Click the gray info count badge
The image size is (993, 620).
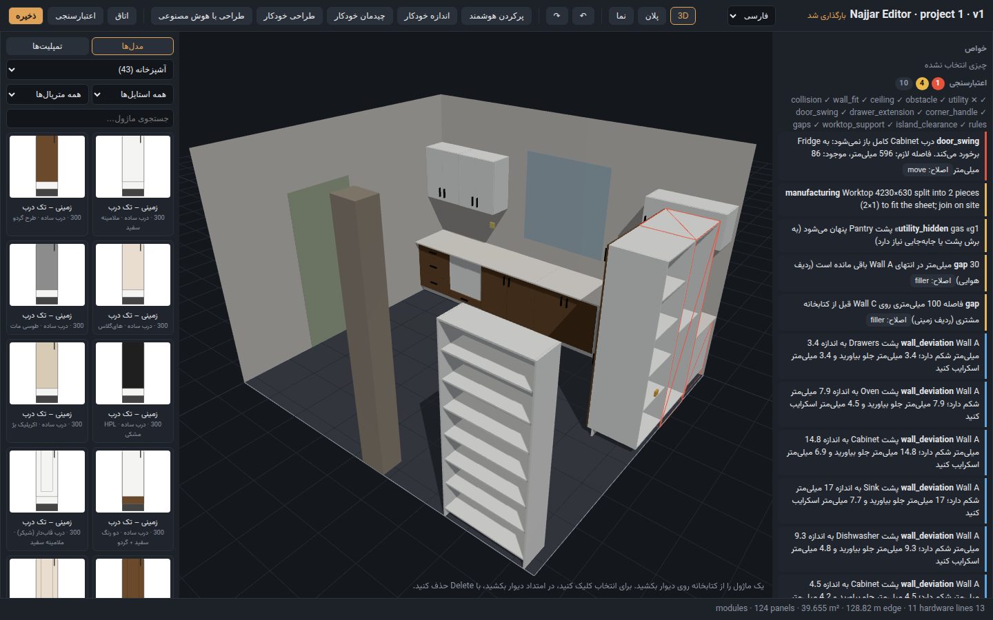tap(903, 83)
